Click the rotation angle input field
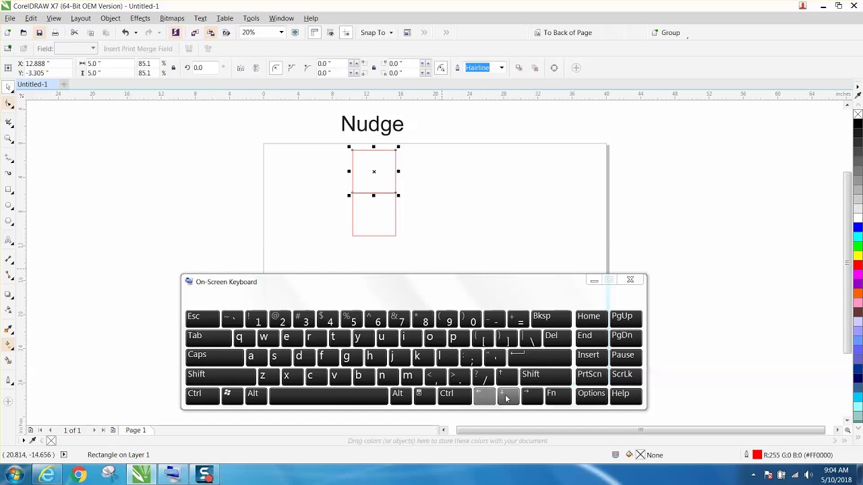 206,67
